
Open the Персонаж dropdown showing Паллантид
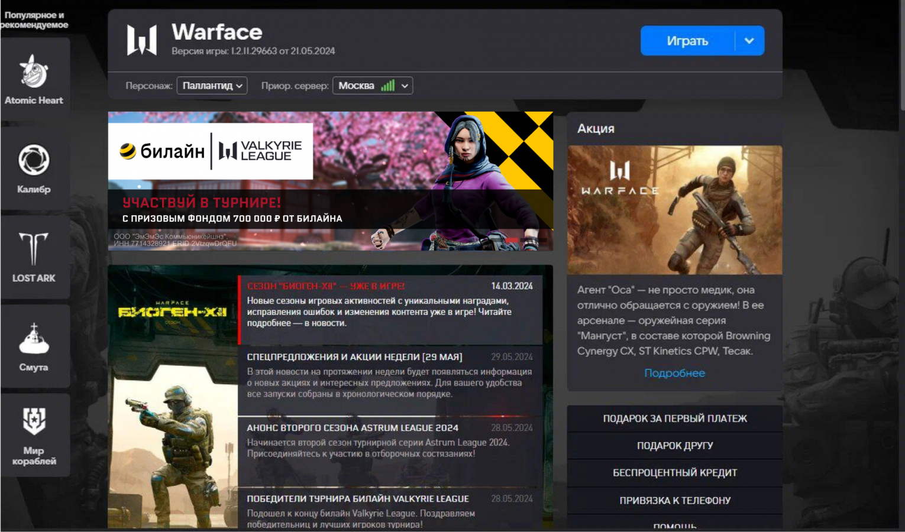(212, 86)
